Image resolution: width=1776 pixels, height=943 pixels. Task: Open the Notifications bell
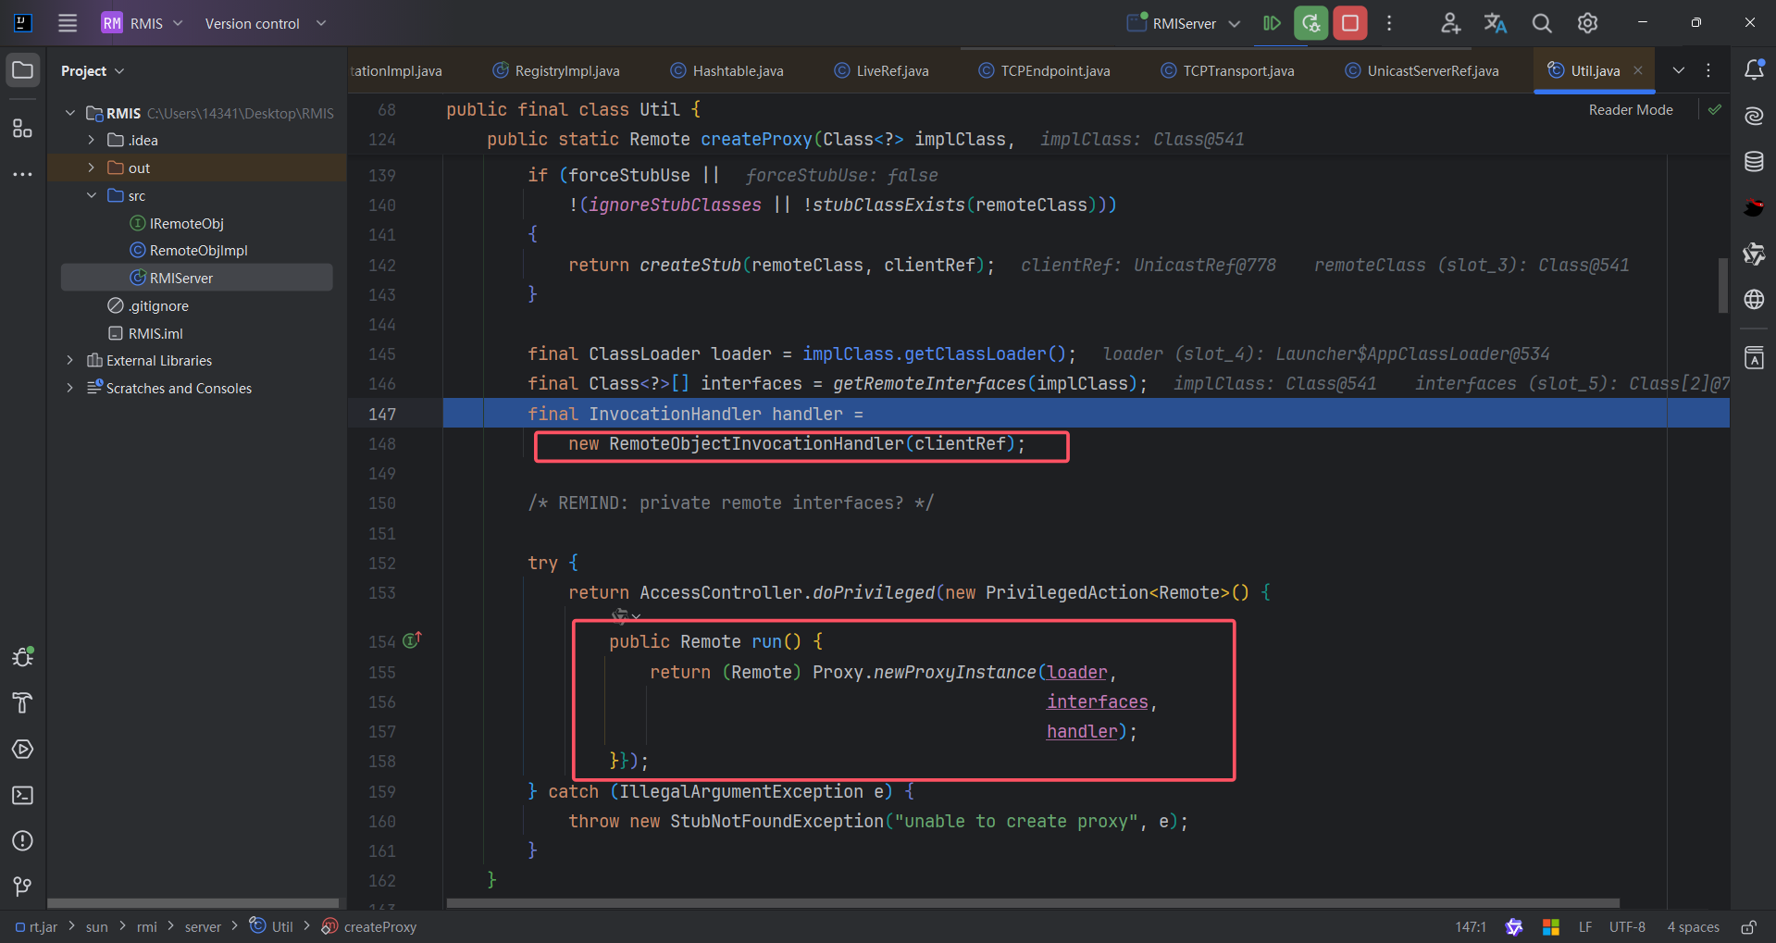coord(1754,70)
